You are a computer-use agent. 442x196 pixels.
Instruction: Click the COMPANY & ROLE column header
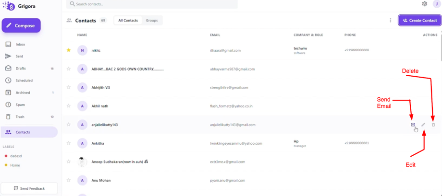[308, 35]
